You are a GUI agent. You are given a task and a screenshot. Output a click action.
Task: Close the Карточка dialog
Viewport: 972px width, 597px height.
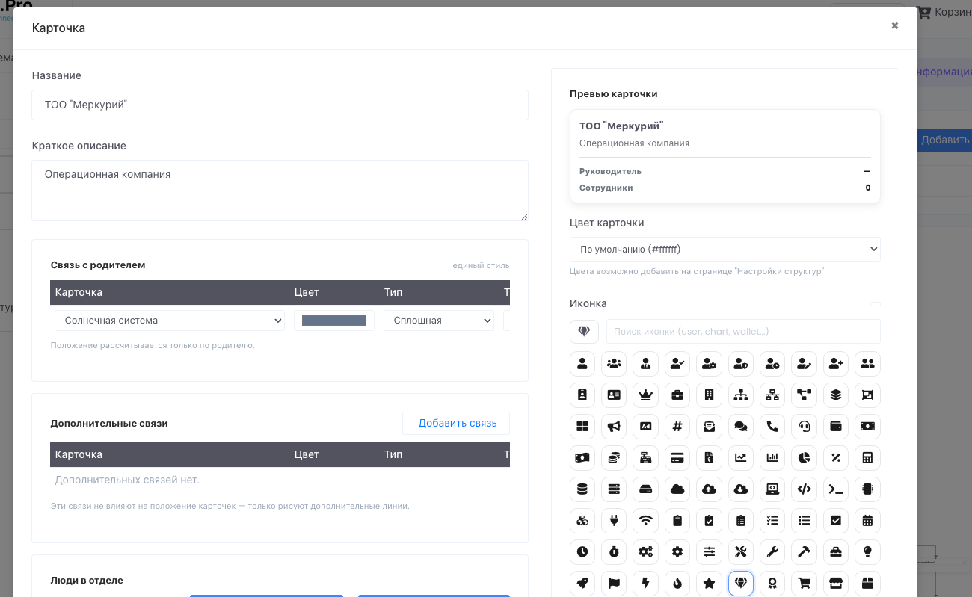[895, 26]
